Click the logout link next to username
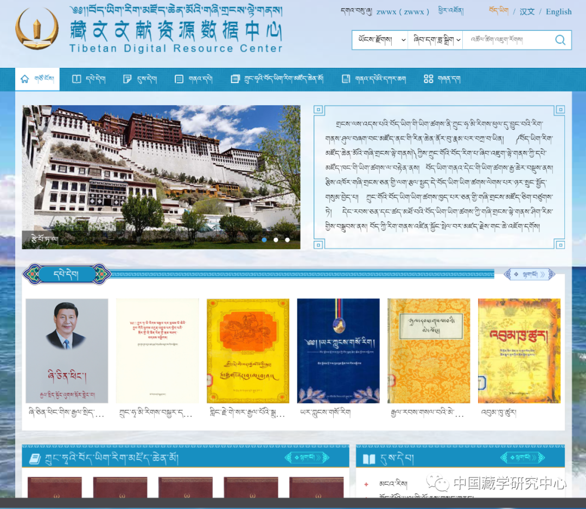 point(450,11)
